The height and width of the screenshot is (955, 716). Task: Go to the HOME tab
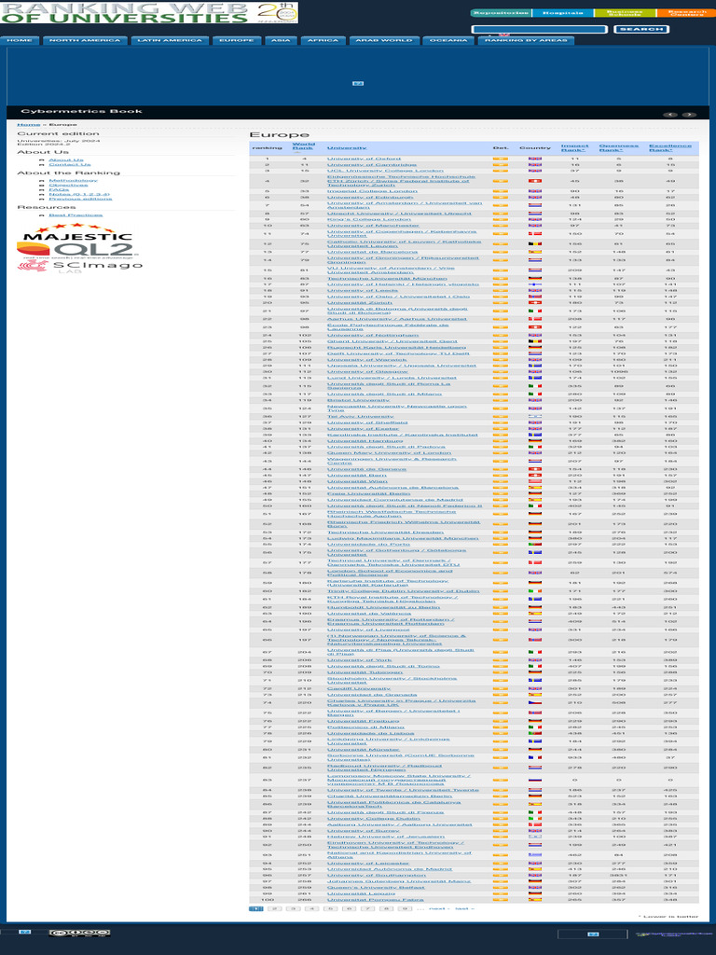click(20, 40)
